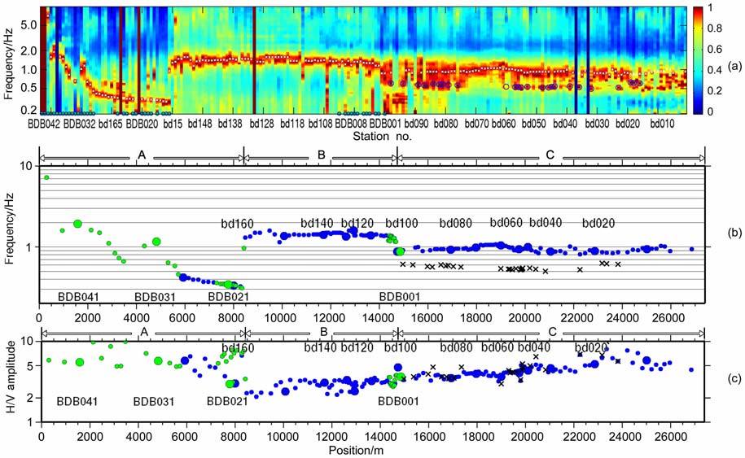Click the bd160 label in panel (b)

(236, 223)
